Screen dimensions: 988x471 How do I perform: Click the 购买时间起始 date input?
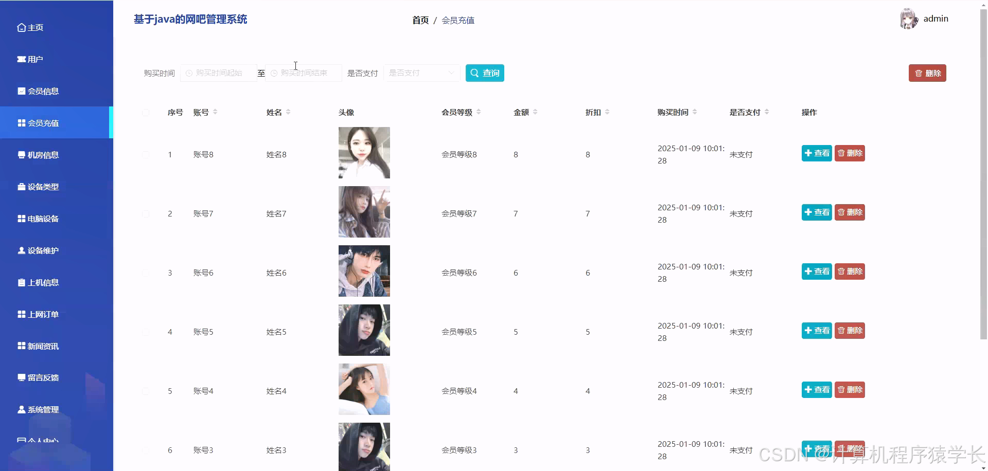click(x=218, y=73)
